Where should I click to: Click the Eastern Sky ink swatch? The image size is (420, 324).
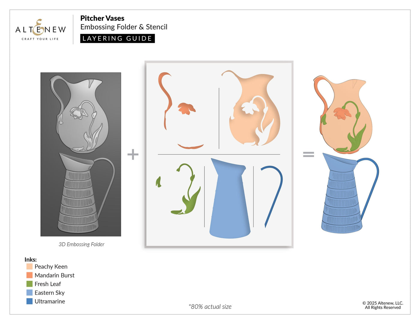pos(29,293)
